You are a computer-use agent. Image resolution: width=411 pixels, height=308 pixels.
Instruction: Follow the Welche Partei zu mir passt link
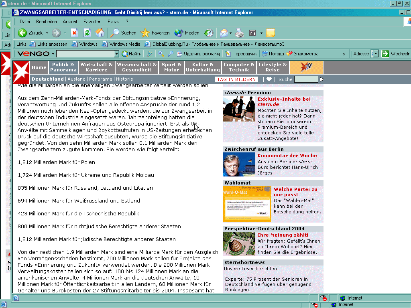click(295, 192)
